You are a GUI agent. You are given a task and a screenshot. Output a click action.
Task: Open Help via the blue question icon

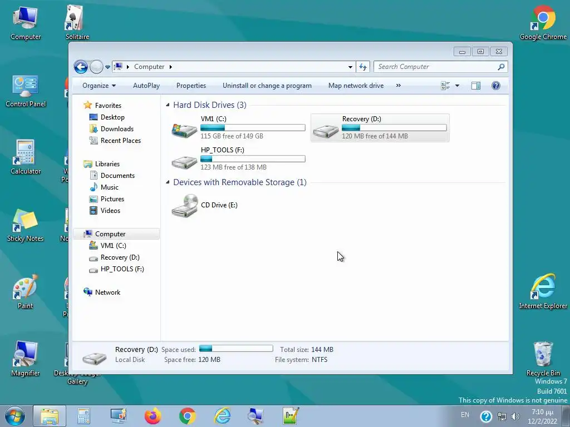496,86
